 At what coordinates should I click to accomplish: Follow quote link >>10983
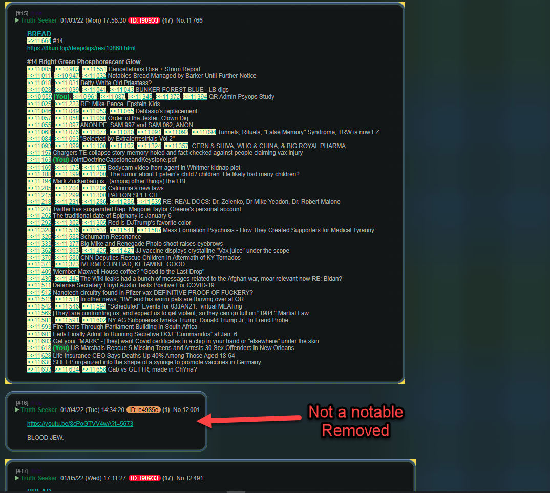tap(67, 69)
